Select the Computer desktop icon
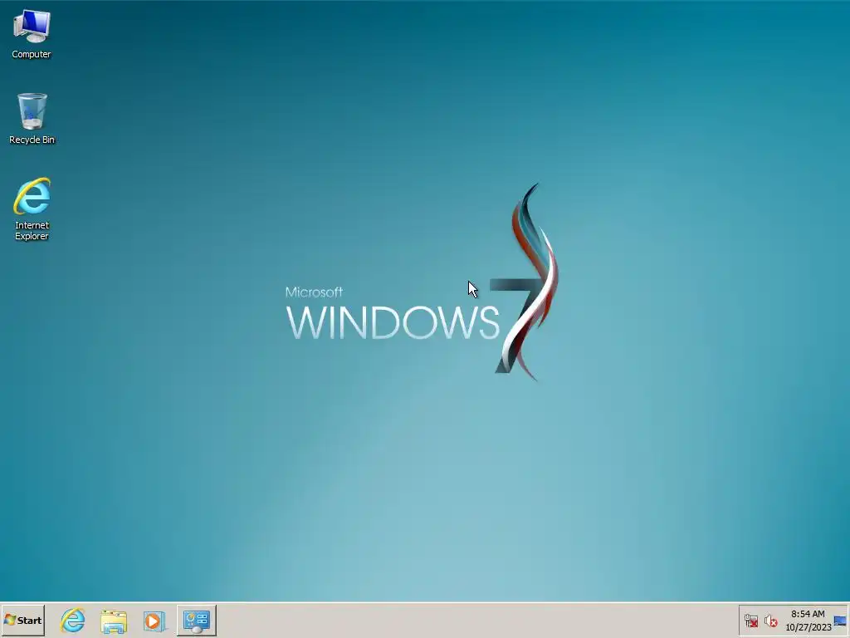Viewport: 850px width, 638px height. click(x=32, y=33)
